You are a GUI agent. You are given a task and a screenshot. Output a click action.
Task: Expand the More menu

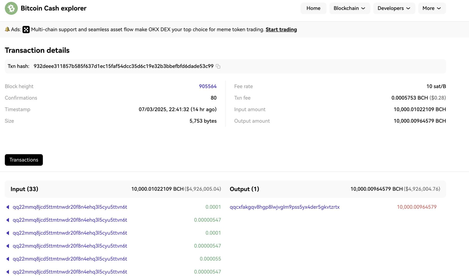431,8
